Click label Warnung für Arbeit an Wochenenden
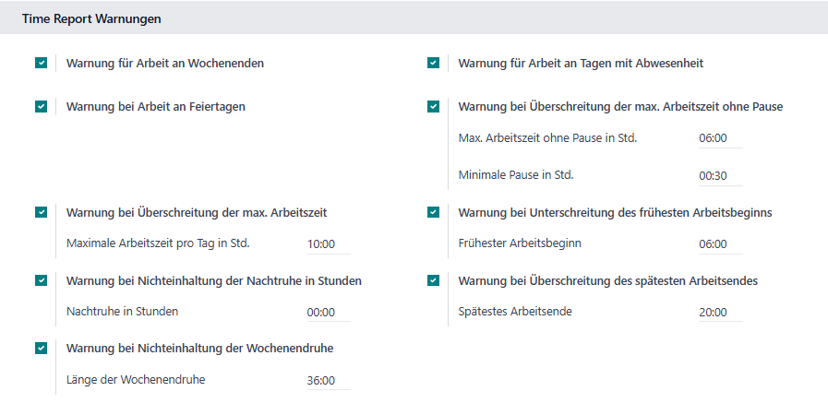This screenshot has height=415, width=828. (165, 64)
